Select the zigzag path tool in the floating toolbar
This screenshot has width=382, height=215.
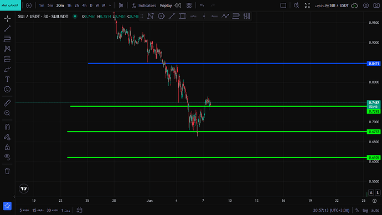coord(225,16)
